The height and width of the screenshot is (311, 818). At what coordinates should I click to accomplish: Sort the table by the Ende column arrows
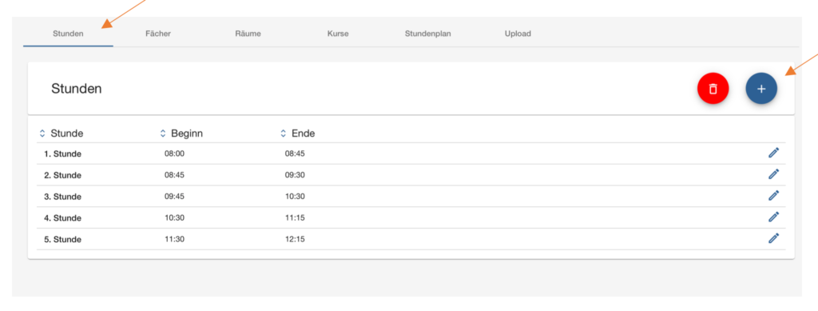[x=284, y=134]
